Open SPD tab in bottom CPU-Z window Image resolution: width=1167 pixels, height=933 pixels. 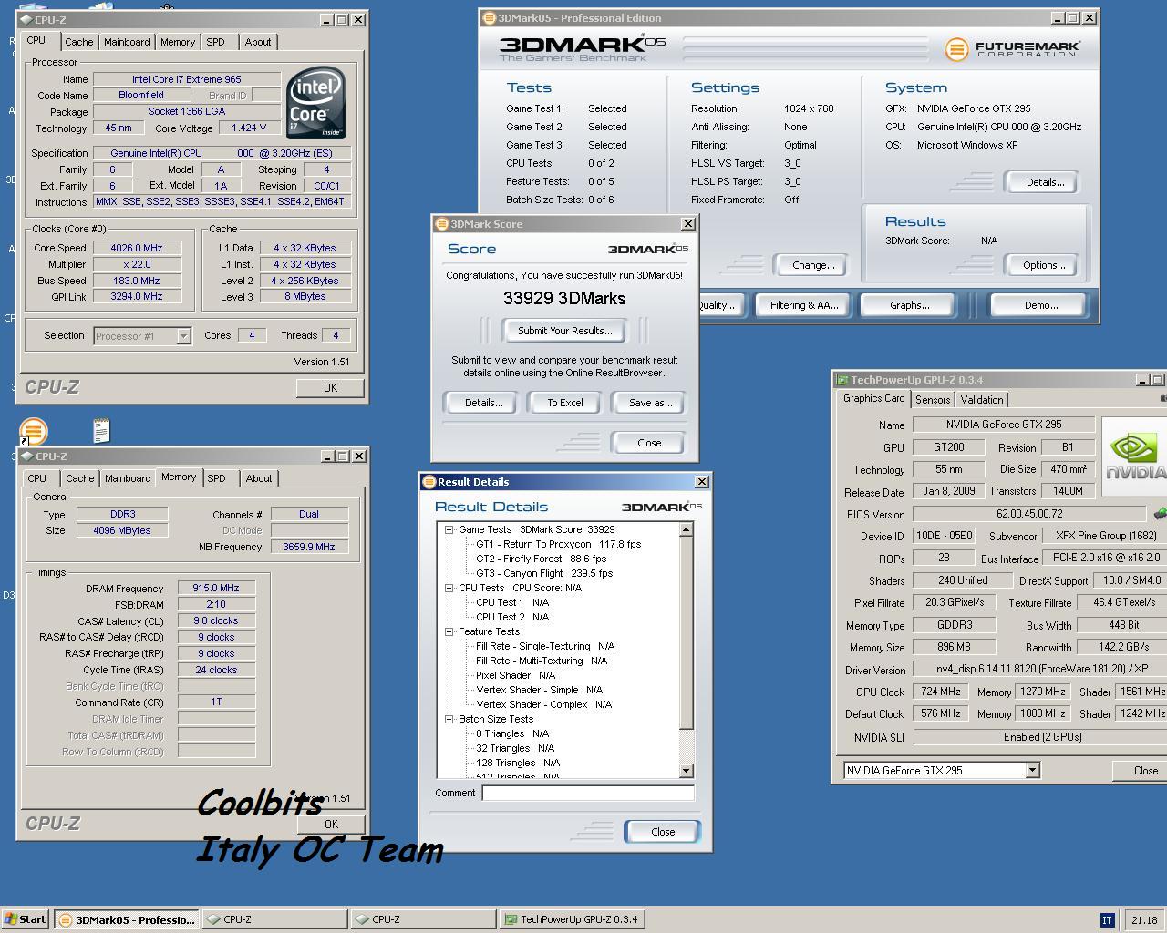coord(216,478)
